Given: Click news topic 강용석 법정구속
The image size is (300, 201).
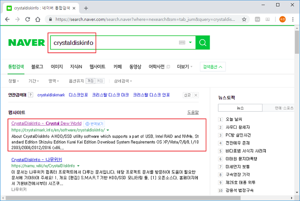Looking at the screenshot, I should [240, 190].
